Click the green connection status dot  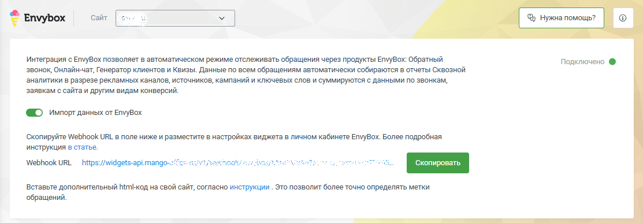pos(612,62)
